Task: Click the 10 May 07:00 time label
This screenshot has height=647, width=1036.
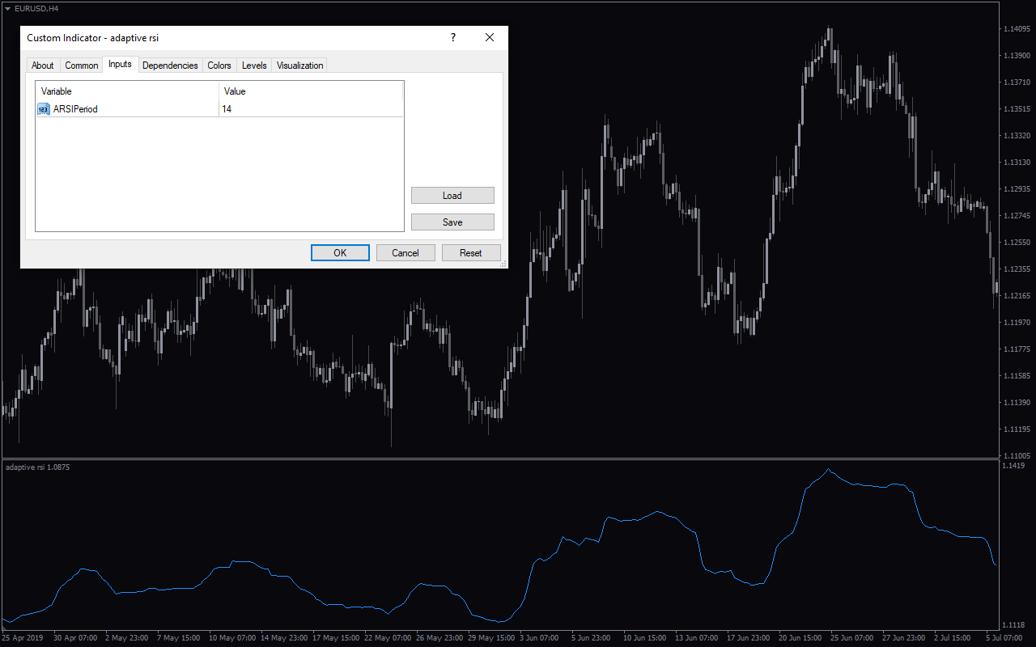Action: 232,637
